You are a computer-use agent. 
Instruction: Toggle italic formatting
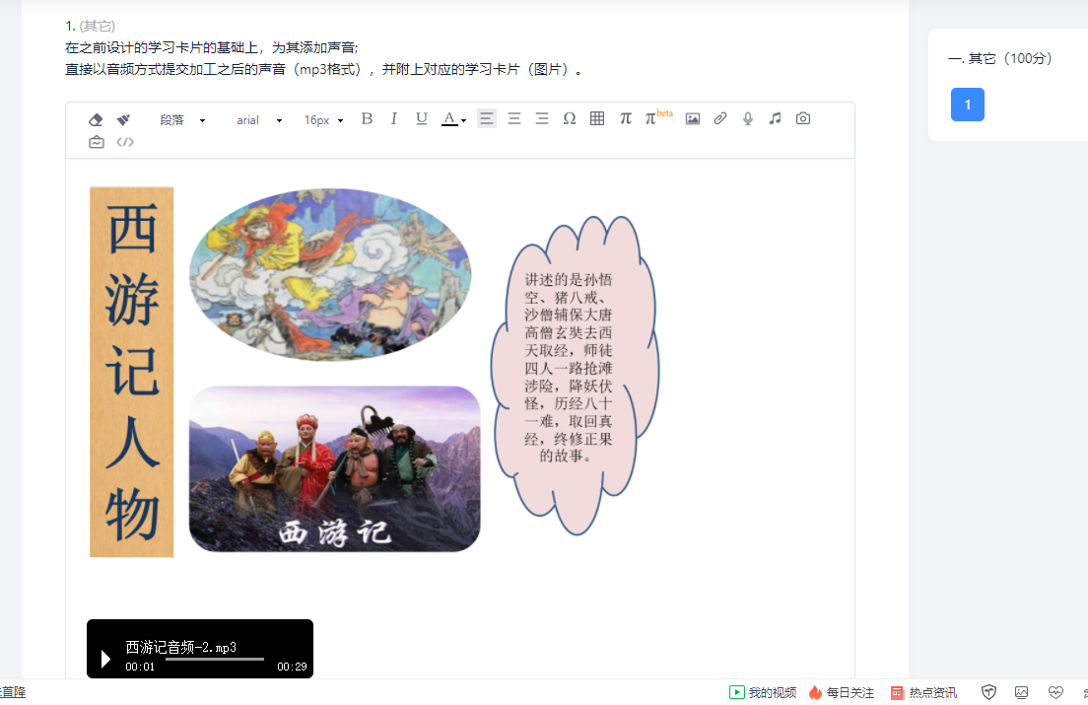pyautogui.click(x=393, y=118)
